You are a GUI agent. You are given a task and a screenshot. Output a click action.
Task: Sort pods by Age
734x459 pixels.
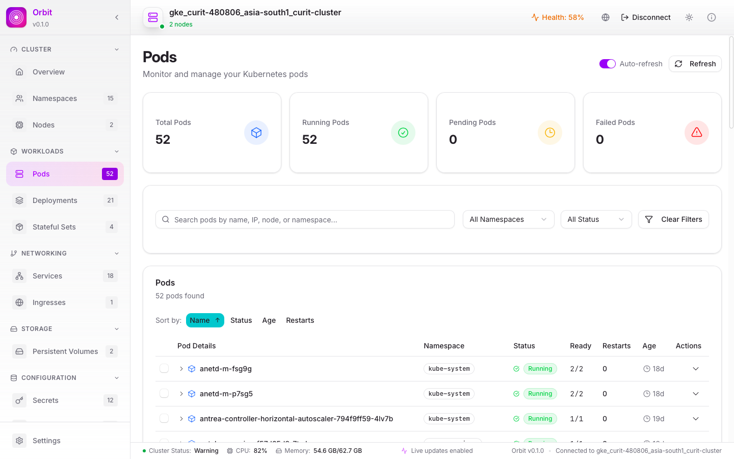(269, 320)
